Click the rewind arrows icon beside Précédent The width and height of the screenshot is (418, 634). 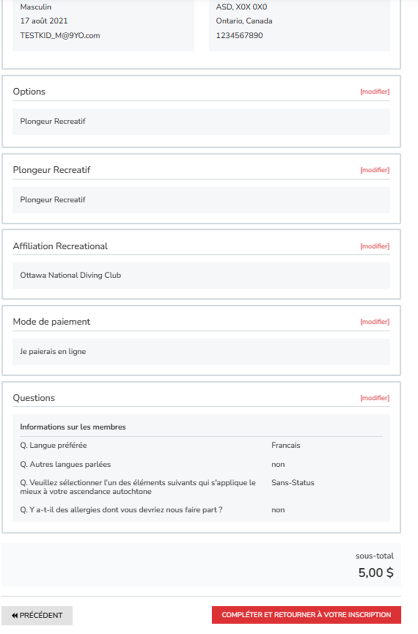[x=14, y=615]
